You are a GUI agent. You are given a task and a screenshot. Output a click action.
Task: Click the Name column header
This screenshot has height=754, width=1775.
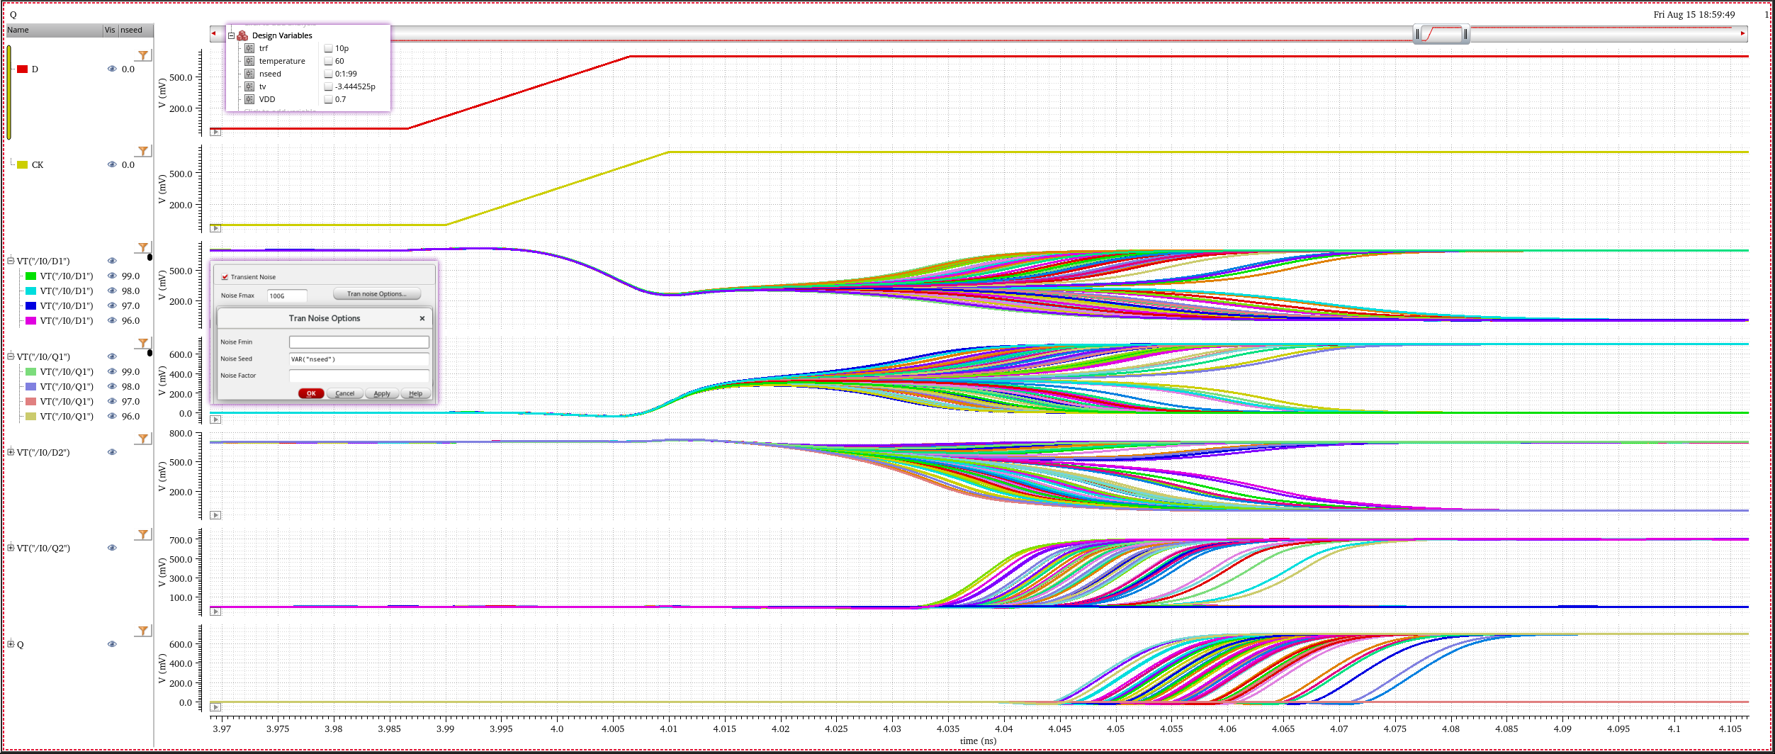pos(55,30)
